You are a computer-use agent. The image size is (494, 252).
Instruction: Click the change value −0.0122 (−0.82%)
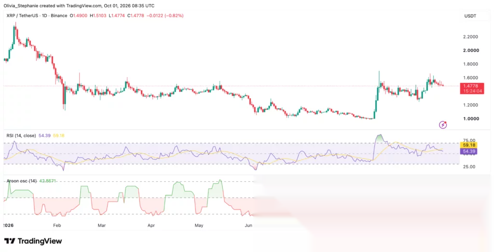click(x=165, y=15)
